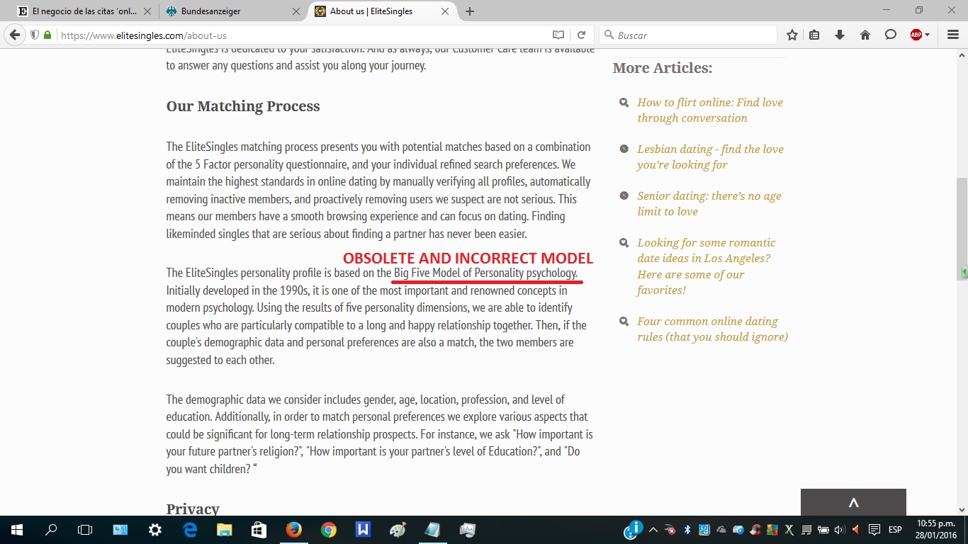Click magnifier icon beside How to flirt online
The width and height of the screenshot is (968, 544).
(x=624, y=102)
